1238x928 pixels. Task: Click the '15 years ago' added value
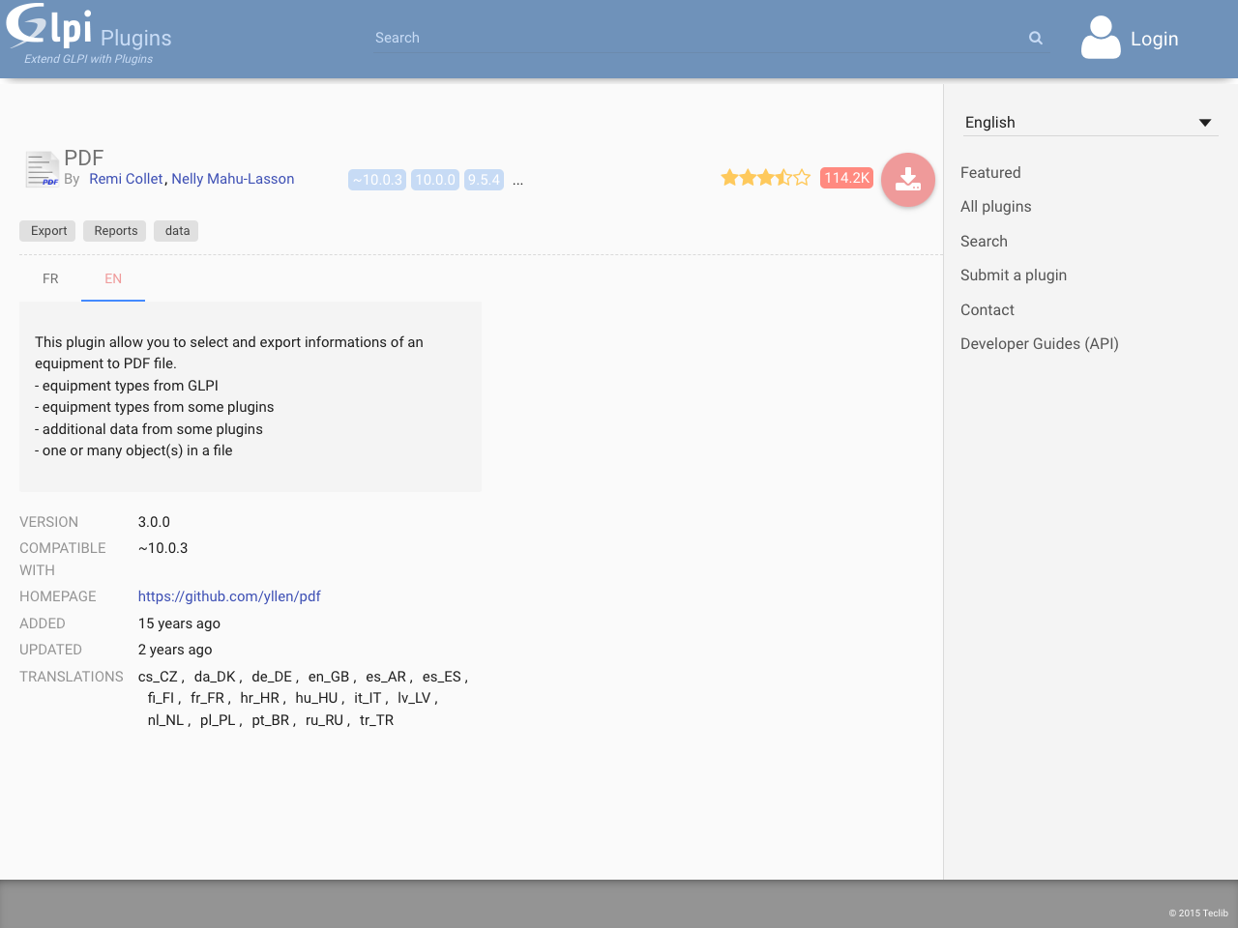pyautogui.click(x=179, y=623)
